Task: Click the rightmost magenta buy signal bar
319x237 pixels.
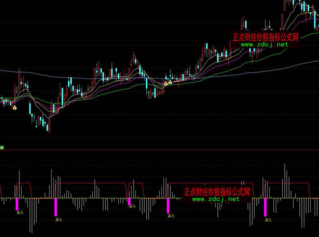Action: (266, 207)
